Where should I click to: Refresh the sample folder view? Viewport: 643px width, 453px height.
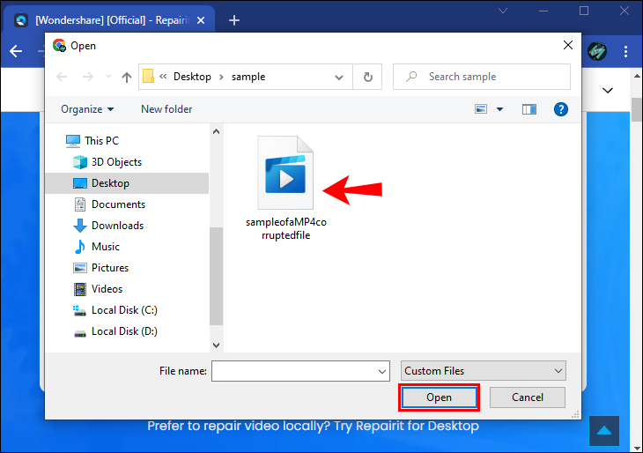(x=368, y=77)
